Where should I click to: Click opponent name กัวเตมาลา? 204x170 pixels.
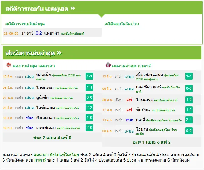(x=45, y=118)
